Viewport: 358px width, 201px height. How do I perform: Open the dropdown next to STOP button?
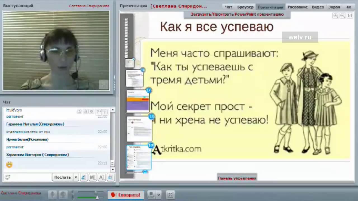point(159,195)
